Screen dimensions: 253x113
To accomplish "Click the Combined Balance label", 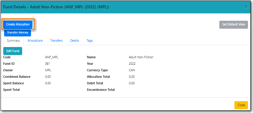I will (x=17, y=77).
